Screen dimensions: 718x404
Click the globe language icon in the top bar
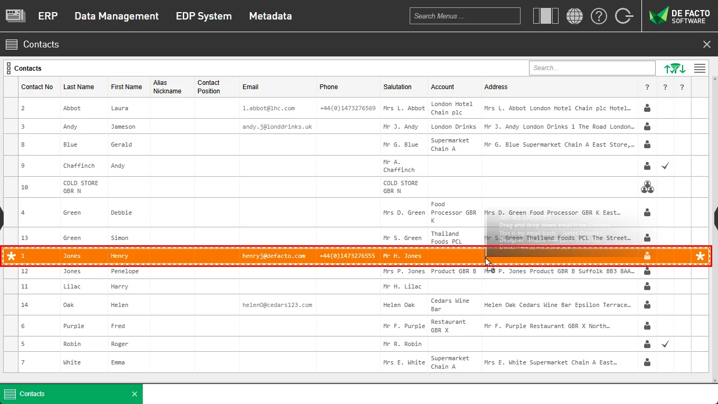click(x=574, y=16)
